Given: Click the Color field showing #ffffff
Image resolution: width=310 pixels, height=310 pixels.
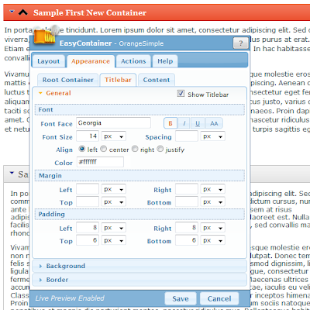Looking at the screenshot, I should pyautogui.click(x=100, y=162).
